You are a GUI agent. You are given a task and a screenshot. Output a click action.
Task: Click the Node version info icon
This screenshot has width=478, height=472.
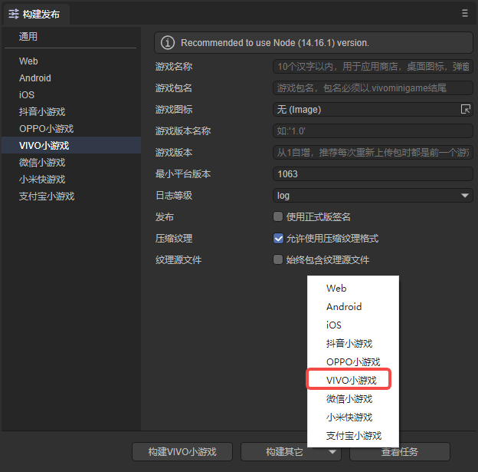(x=168, y=43)
